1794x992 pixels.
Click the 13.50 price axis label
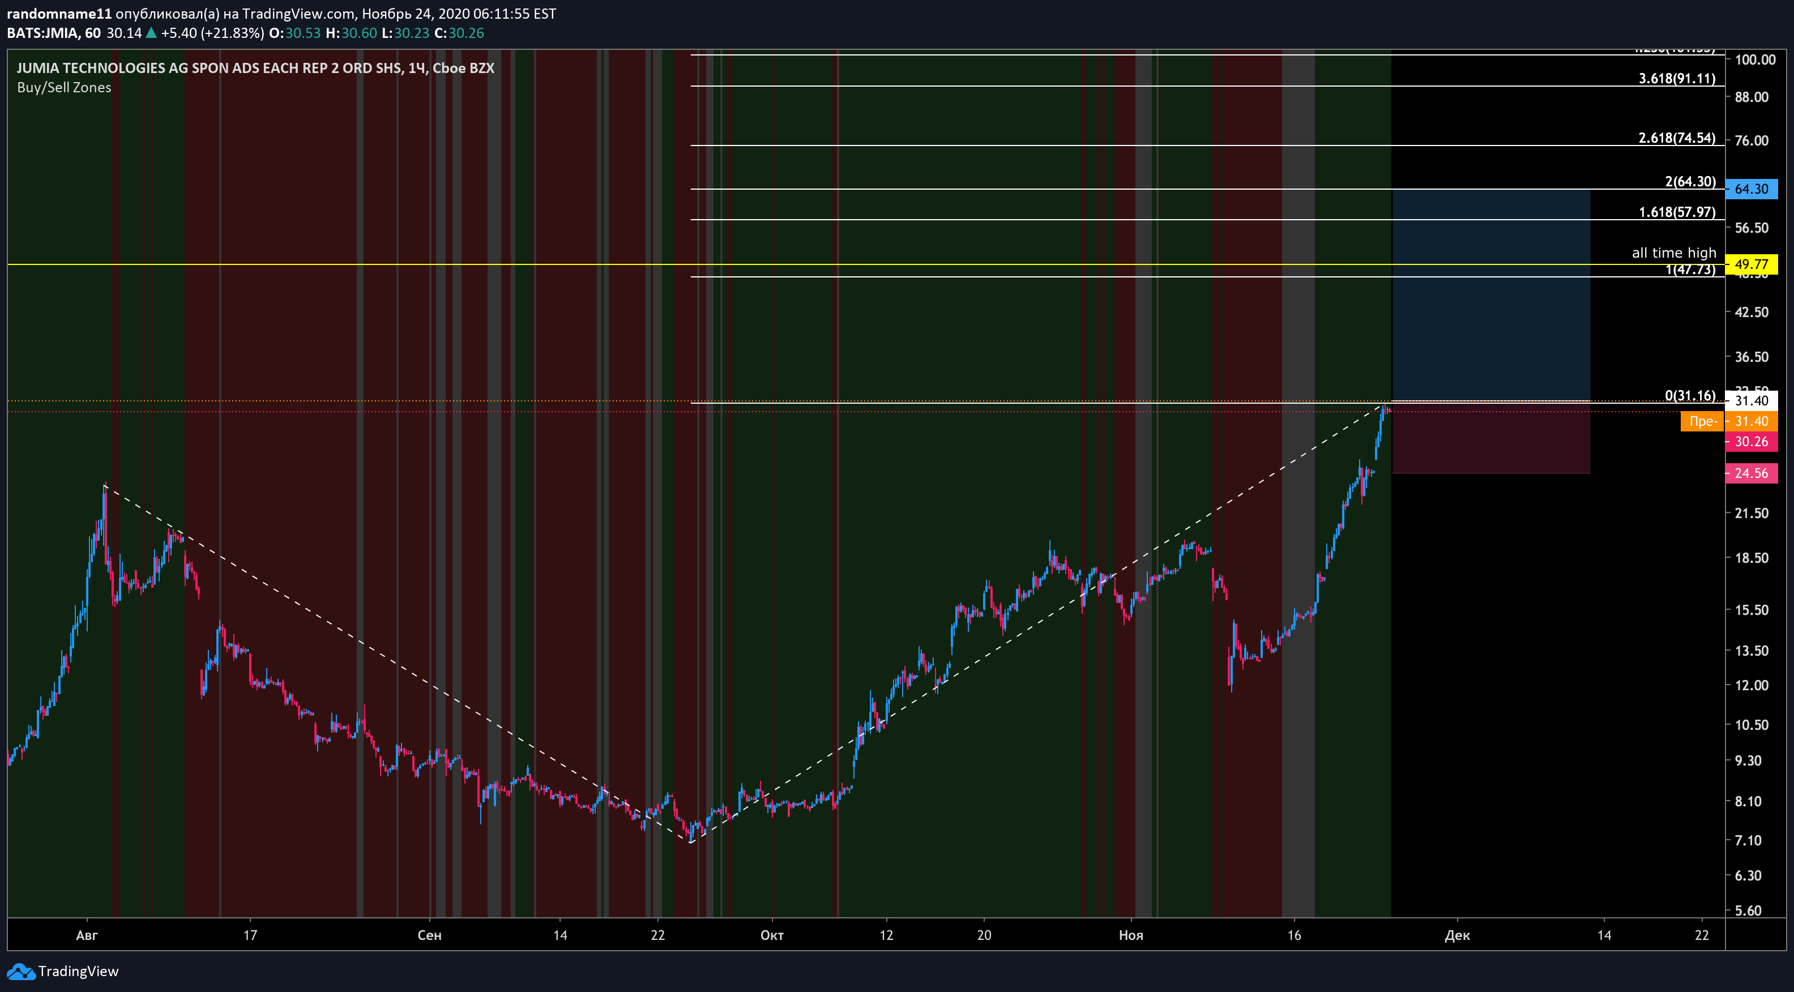pyautogui.click(x=1752, y=651)
